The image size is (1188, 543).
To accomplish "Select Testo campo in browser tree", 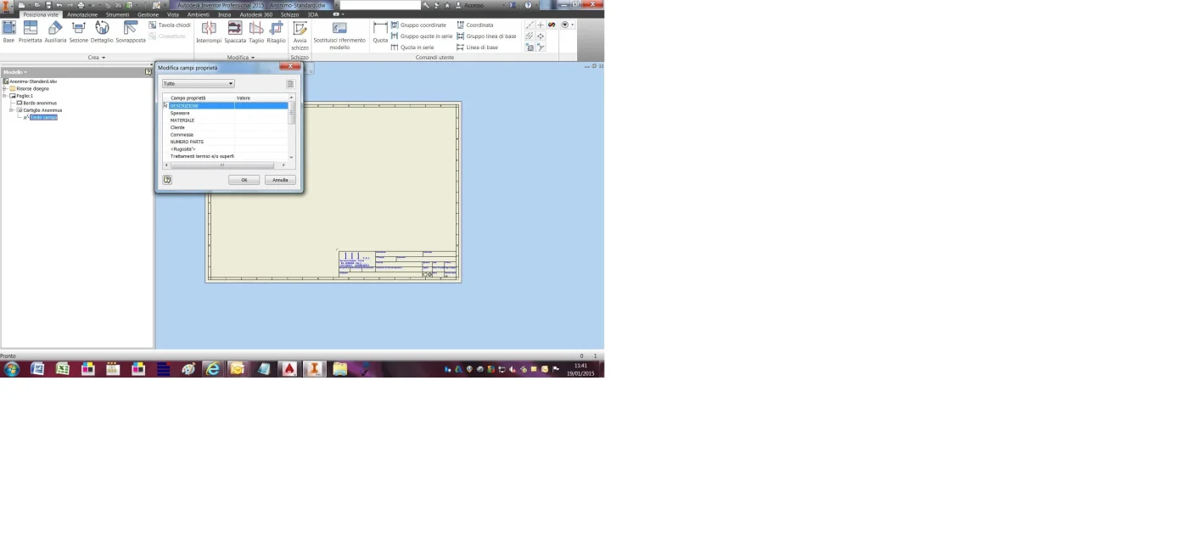I will [43, 117].
